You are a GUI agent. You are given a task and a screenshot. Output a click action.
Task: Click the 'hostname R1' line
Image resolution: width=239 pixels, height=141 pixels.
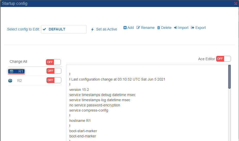click(x=80, y=121)
